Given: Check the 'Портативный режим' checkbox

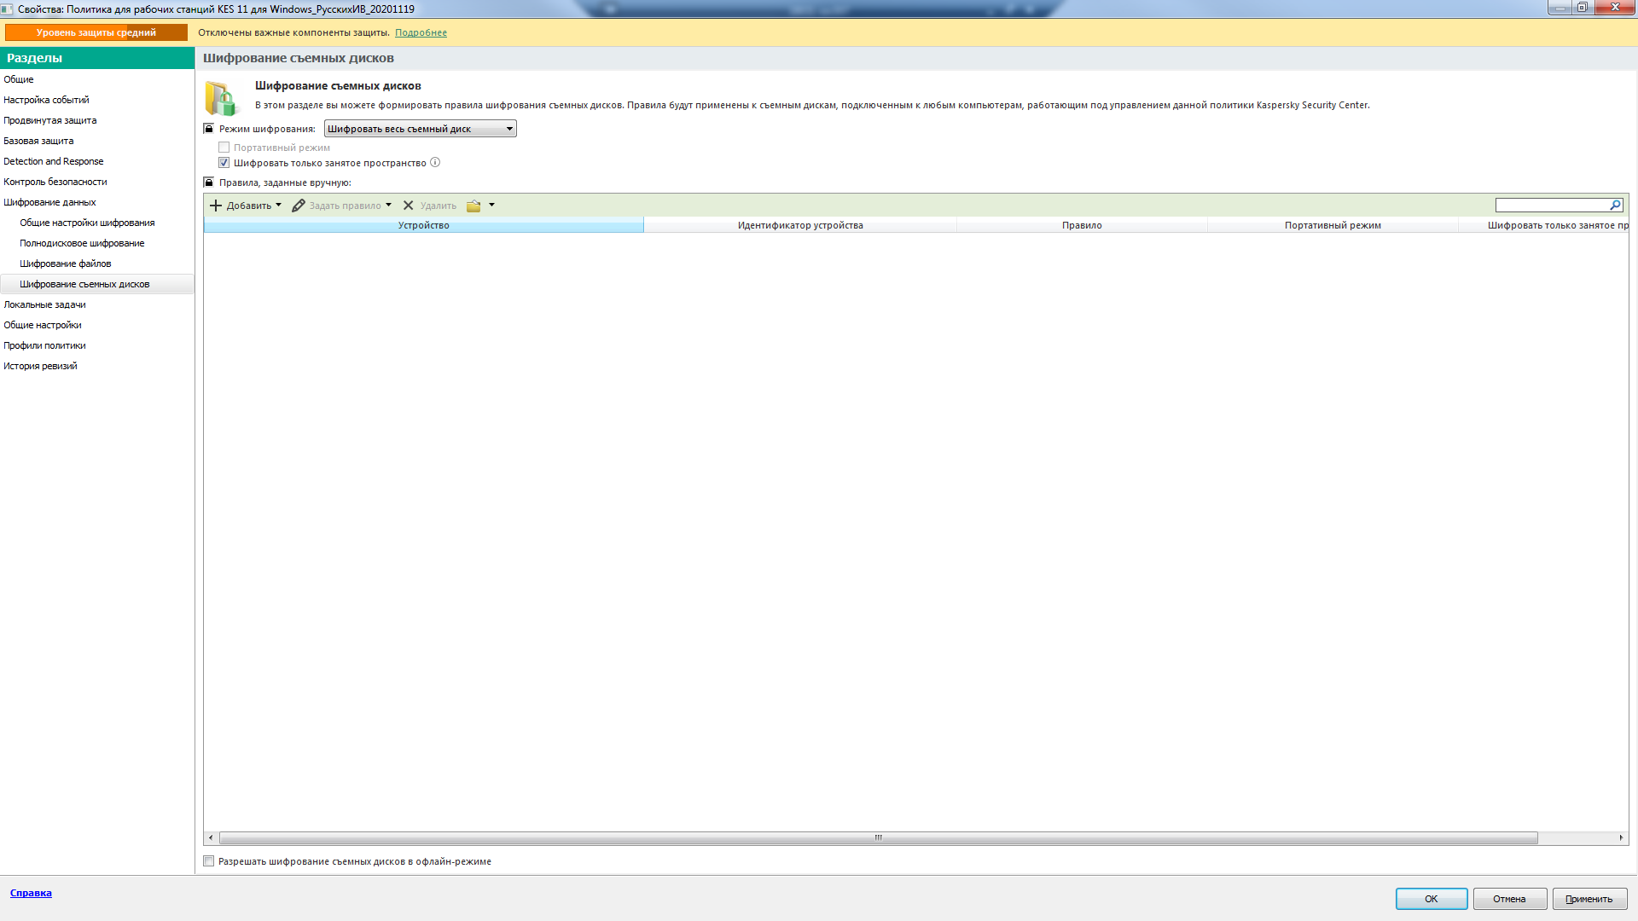Looking at the screenshot, I should point(224,148).
